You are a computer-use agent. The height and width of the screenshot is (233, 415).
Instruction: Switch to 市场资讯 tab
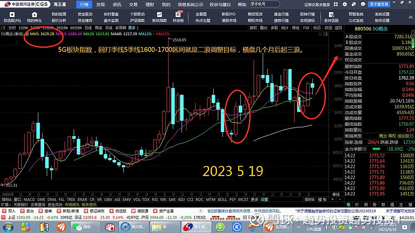72,205
